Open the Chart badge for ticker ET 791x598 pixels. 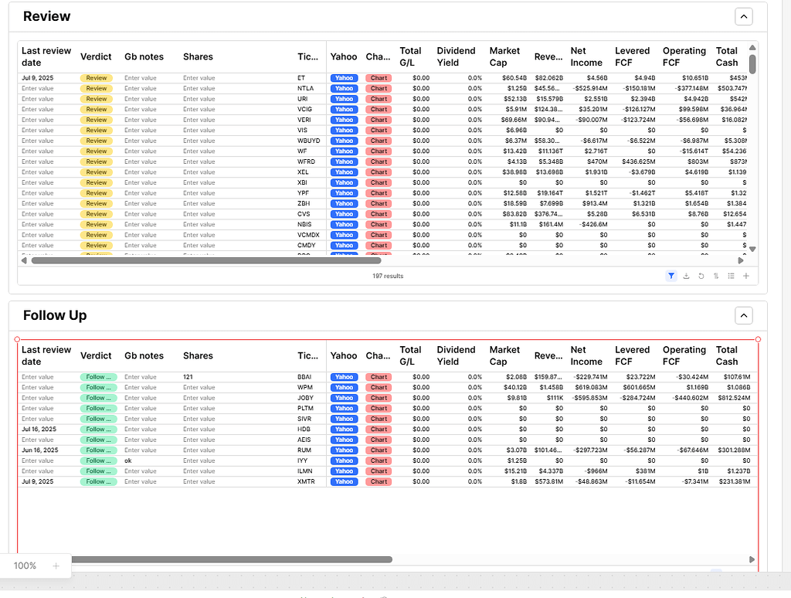(379, 77)
